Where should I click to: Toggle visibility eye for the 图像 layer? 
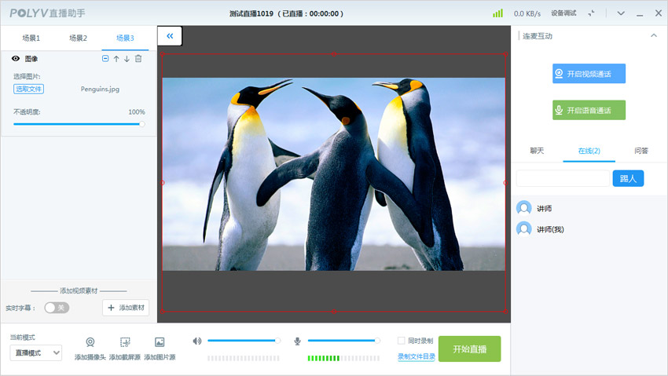[x=16, y=59]
